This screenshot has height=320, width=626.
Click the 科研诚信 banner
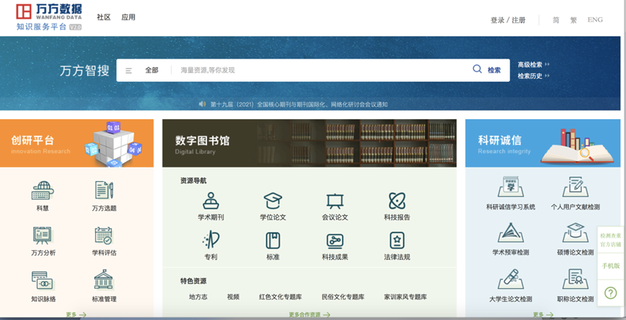[543, 143]
